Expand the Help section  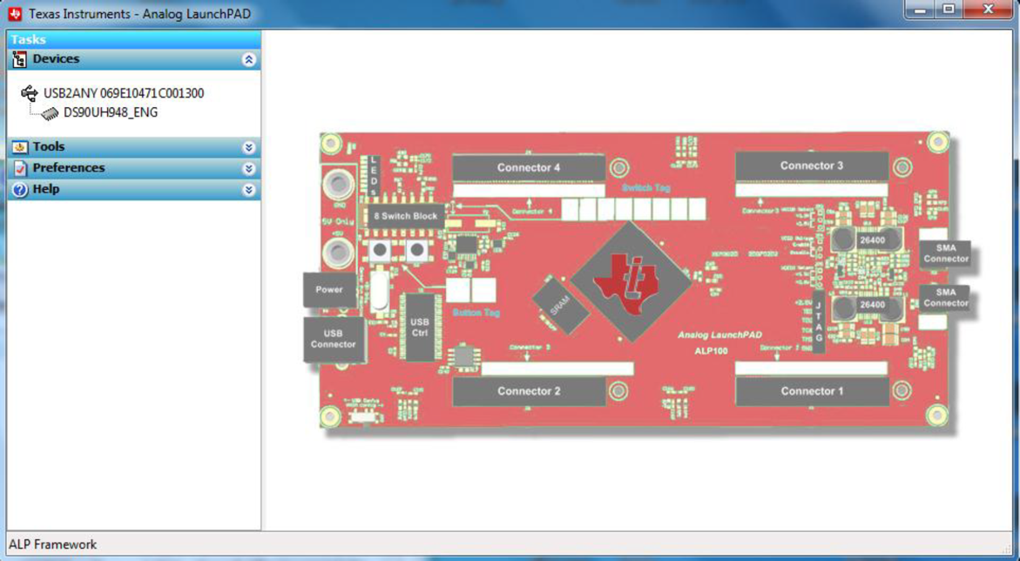pos(251,188)
